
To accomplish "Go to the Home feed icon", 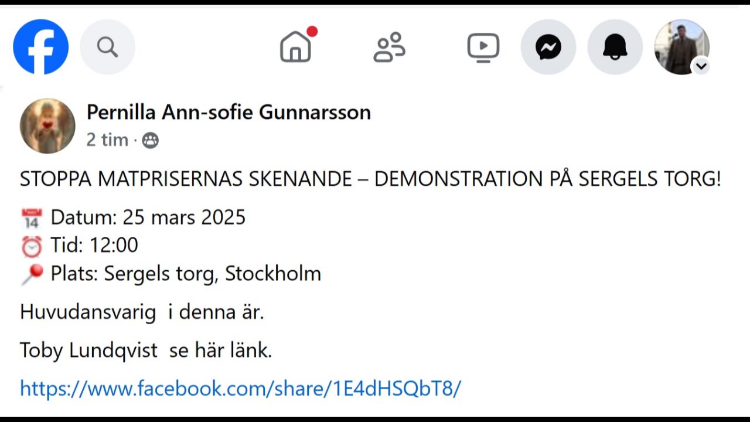I will 296,47.
